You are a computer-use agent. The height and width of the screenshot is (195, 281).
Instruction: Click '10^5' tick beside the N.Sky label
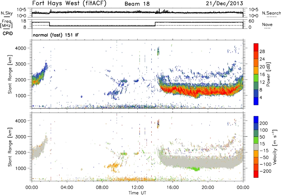click(x=21, y=10)
